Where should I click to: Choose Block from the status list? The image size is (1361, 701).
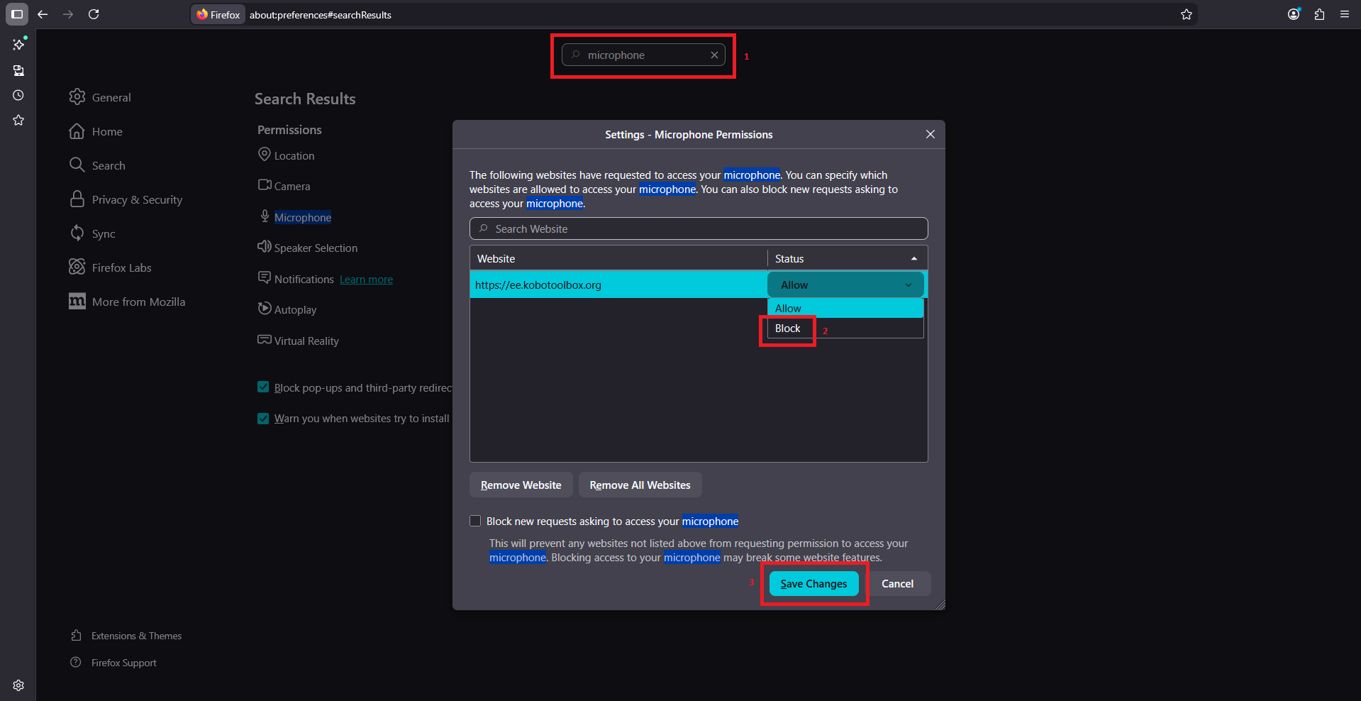(788, 329)
